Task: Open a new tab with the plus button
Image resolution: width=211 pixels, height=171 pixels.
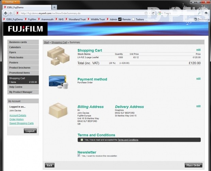Action: 54,7
